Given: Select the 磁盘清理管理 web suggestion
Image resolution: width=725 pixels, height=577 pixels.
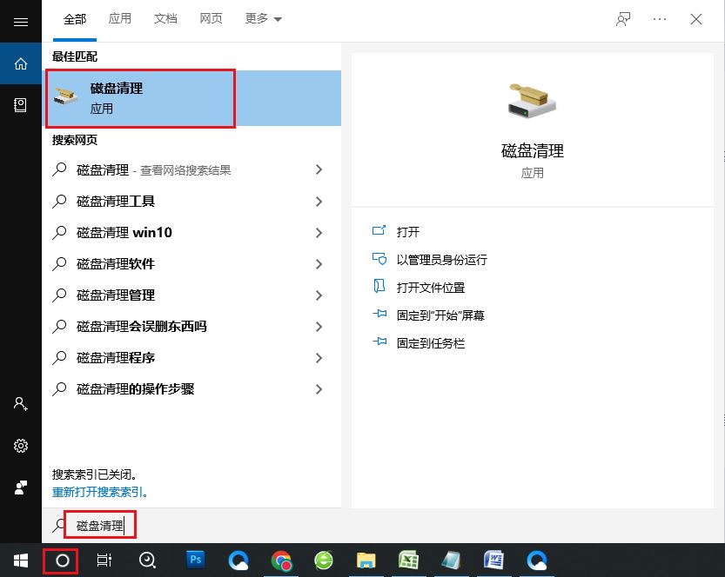Looking at the screenshot, I should point(115,295).
